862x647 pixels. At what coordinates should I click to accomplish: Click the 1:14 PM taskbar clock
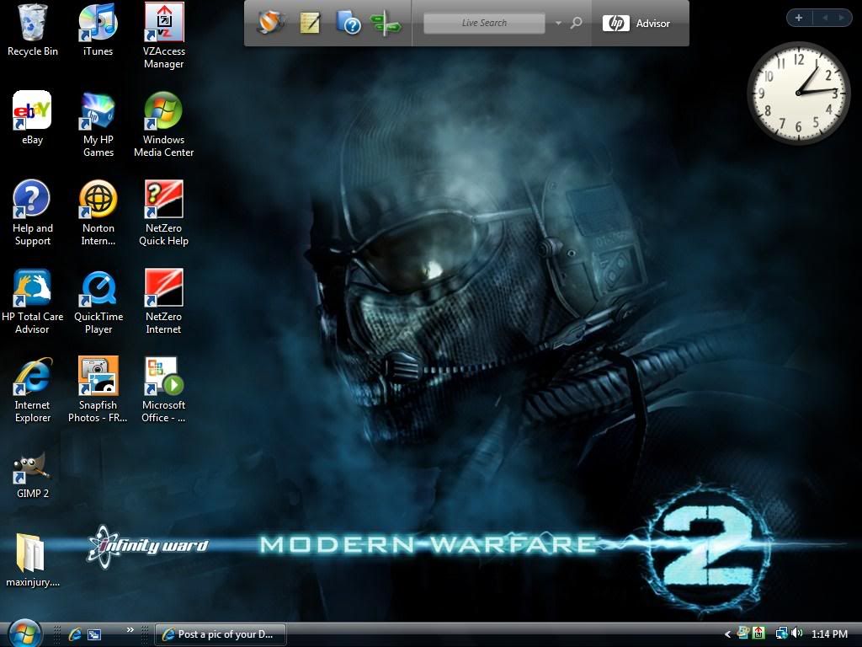pyautogui.click(x=829, y=634)
